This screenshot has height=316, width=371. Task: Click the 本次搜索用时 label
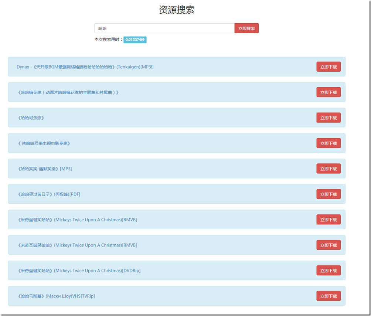tap(108, 40)
